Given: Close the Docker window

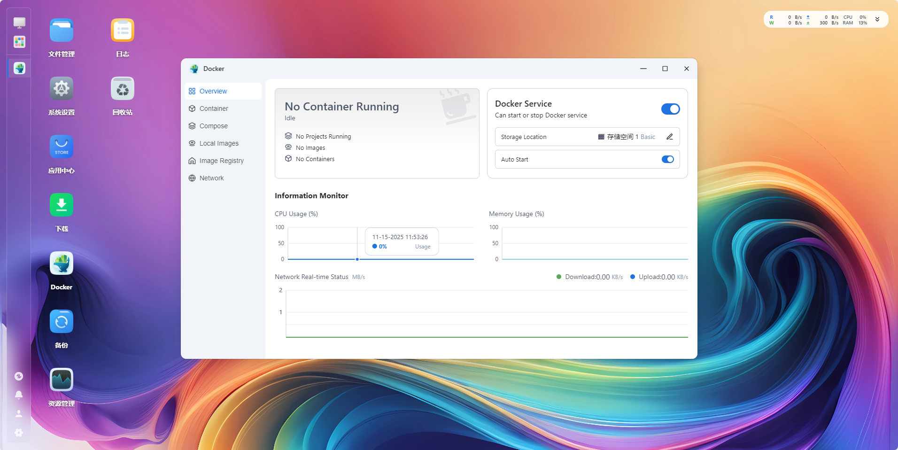Looking at the screenshot, I should click(687, 69).
